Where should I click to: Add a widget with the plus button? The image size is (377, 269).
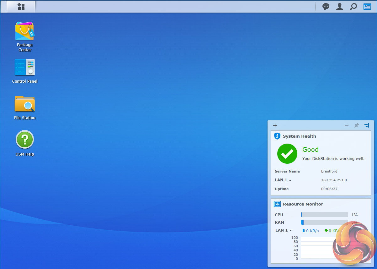275,125
